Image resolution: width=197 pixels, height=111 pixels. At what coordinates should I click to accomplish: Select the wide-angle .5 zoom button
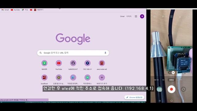(170, 72)
